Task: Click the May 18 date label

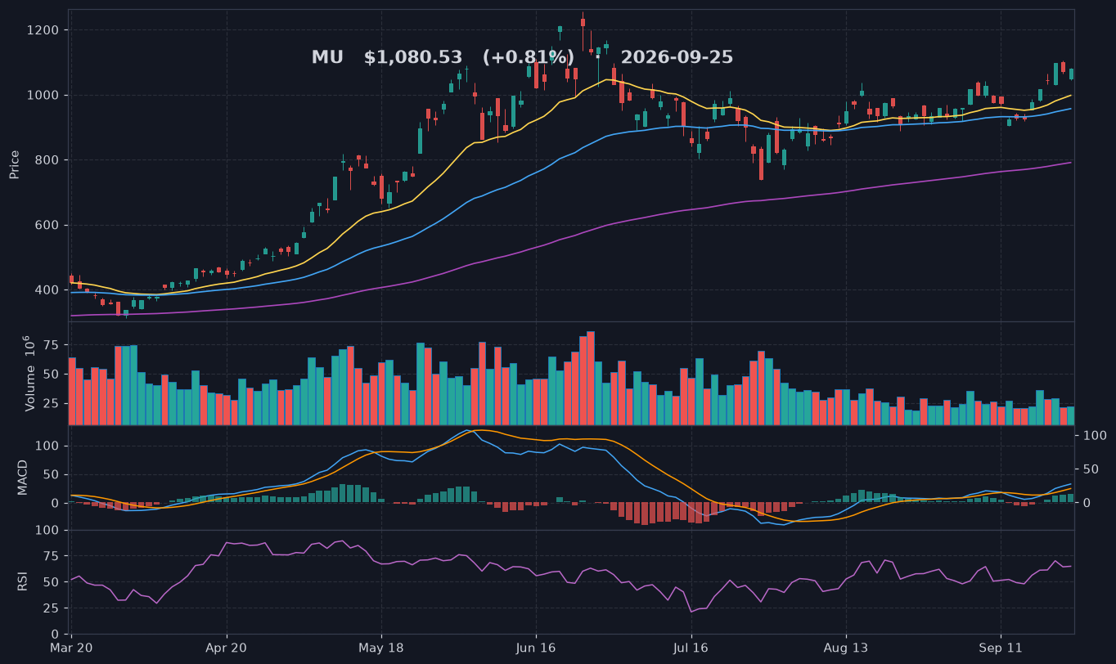Action: 381,648
